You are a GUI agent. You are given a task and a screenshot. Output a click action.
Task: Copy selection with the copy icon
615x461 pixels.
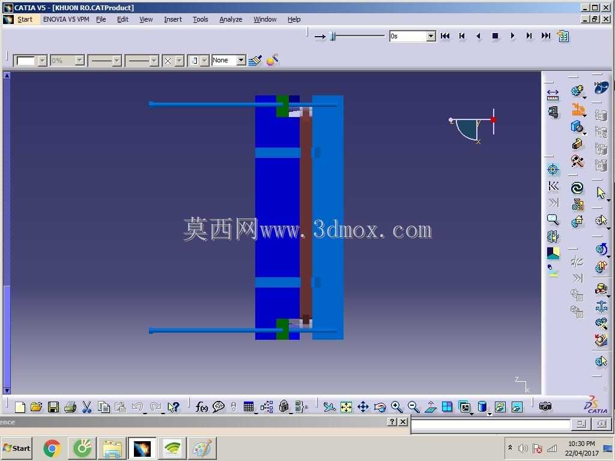click(103, 407)
